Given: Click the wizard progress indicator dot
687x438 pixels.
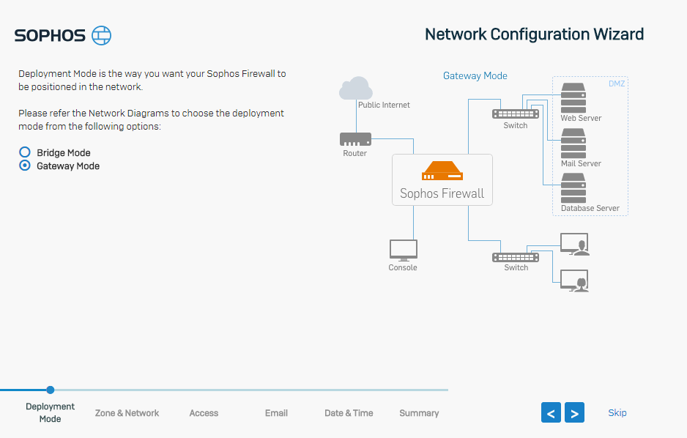Looking at the screenshot, I should pyautogui.click(x=51, y=390).
